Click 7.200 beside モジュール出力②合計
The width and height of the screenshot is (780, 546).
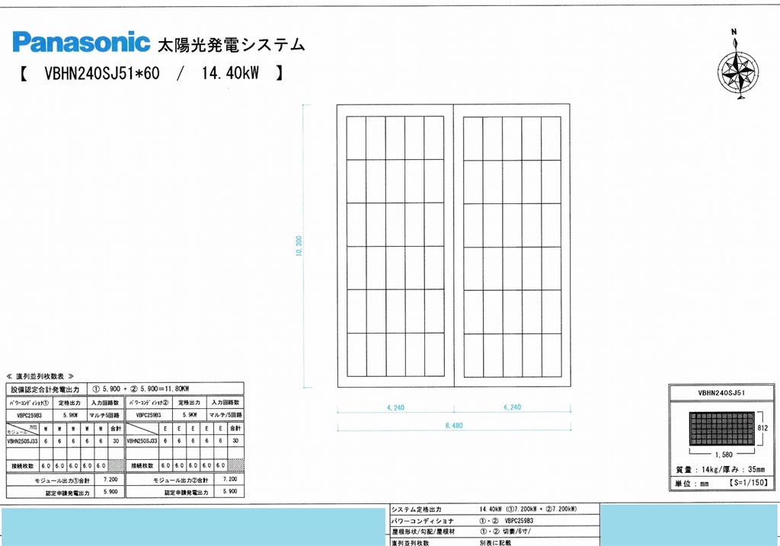(230, 479)
